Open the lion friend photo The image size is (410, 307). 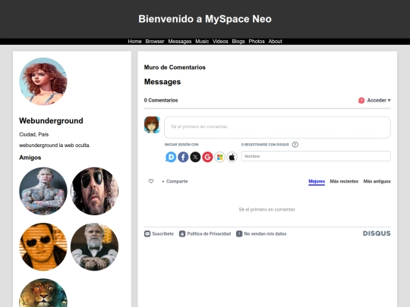43,293
